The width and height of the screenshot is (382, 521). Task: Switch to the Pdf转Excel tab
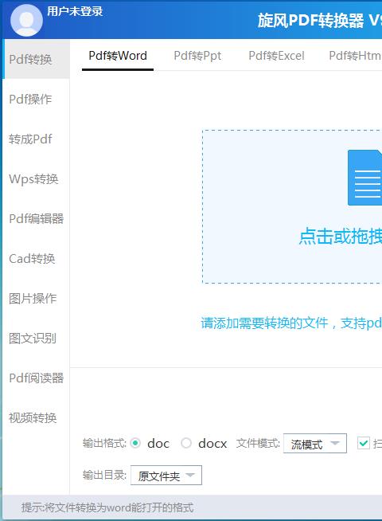pos(276,56)
